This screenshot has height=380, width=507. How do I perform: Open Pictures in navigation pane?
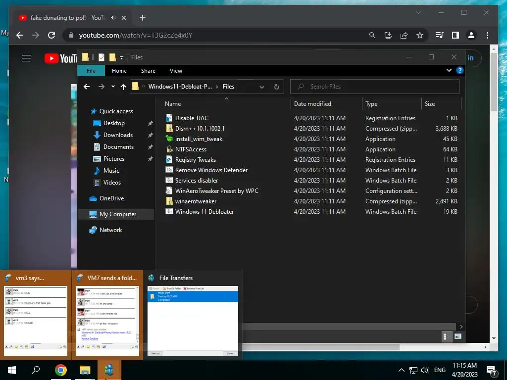pyautogui.click(x=113, y=159)
